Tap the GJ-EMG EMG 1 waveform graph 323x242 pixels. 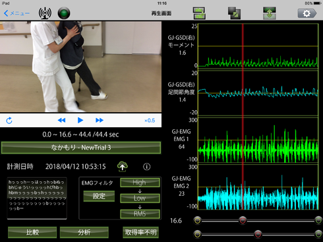click(258, 140)
